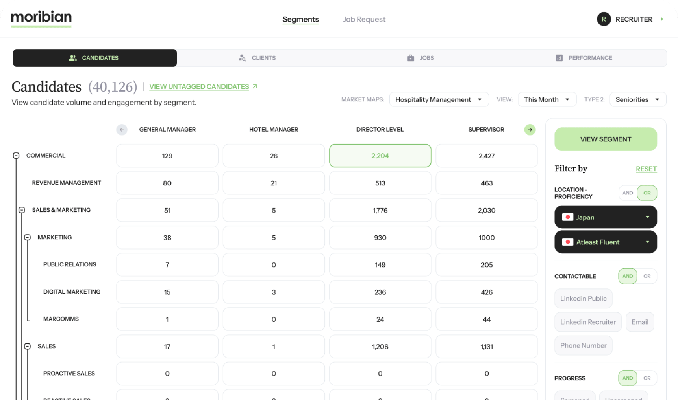This screenshot has width=678, height=400.
Task: Reset the filters
Action: tap(646, 169)
